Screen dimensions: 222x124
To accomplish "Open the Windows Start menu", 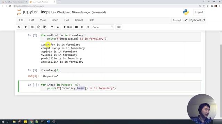I will click(x=3, y=122).
